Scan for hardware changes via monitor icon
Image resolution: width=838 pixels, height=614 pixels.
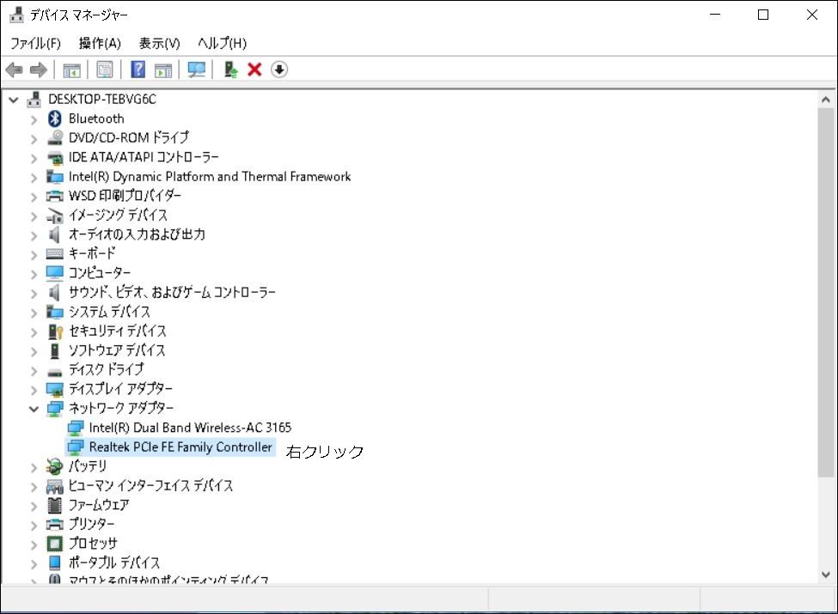click(197, 70)
